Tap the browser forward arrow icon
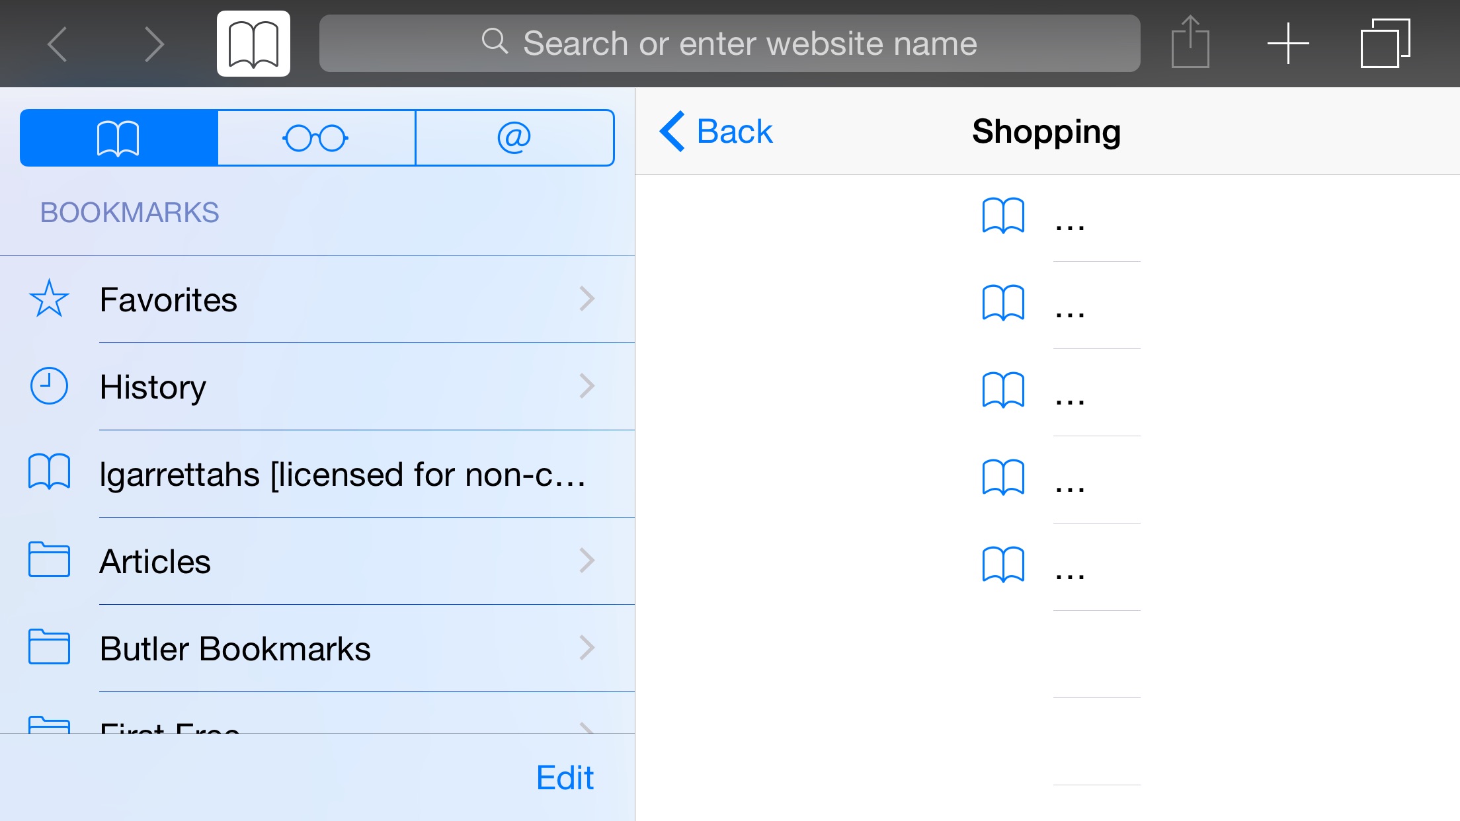Screen dimensions: 1460x821 coord(153,44)
